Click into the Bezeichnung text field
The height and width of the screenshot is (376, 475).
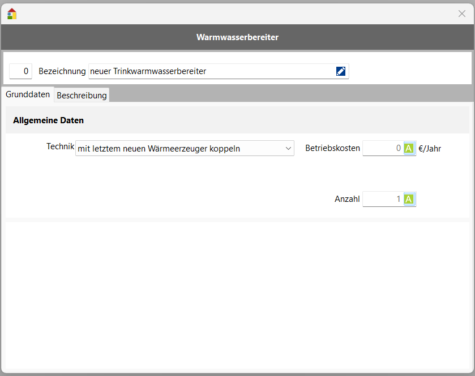click(209, 71)
